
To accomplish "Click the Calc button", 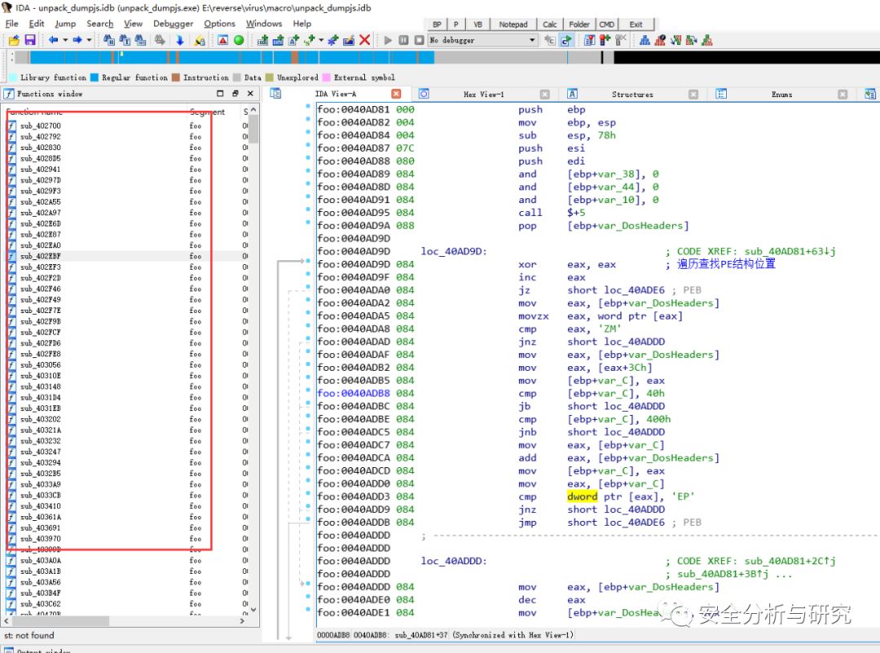I will click(550, 24).
